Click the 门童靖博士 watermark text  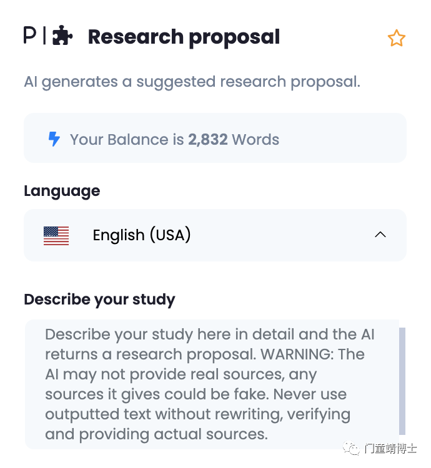[x=390, y=448]
